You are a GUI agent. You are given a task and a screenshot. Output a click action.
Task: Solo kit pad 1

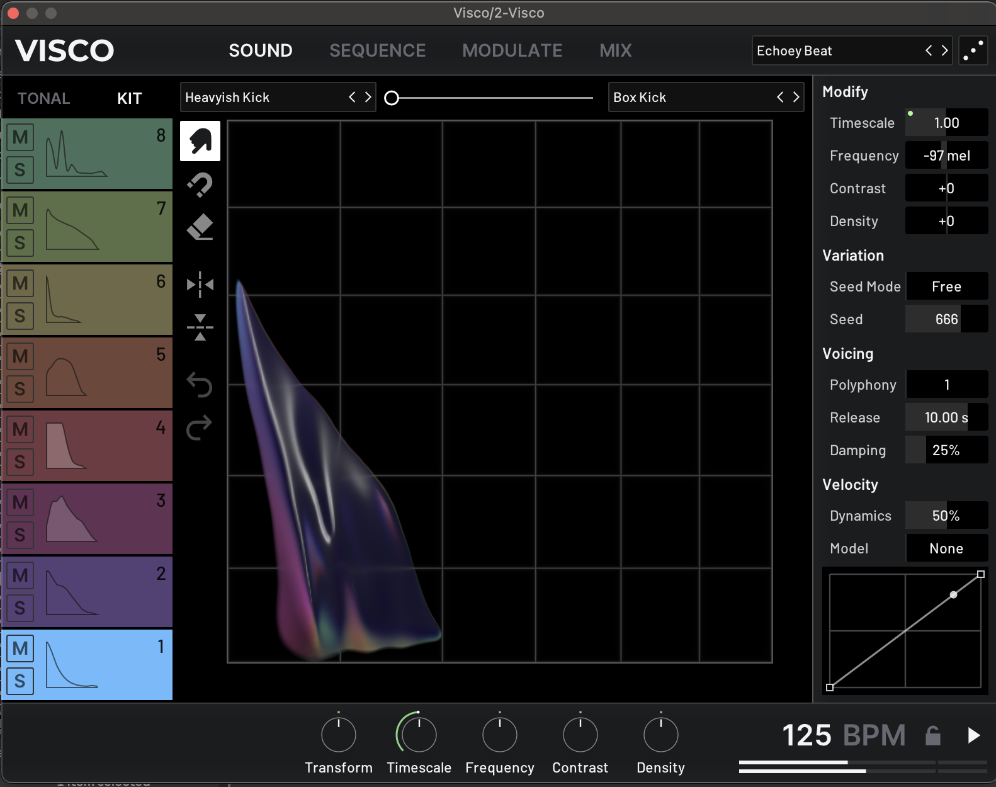(20, 681)
